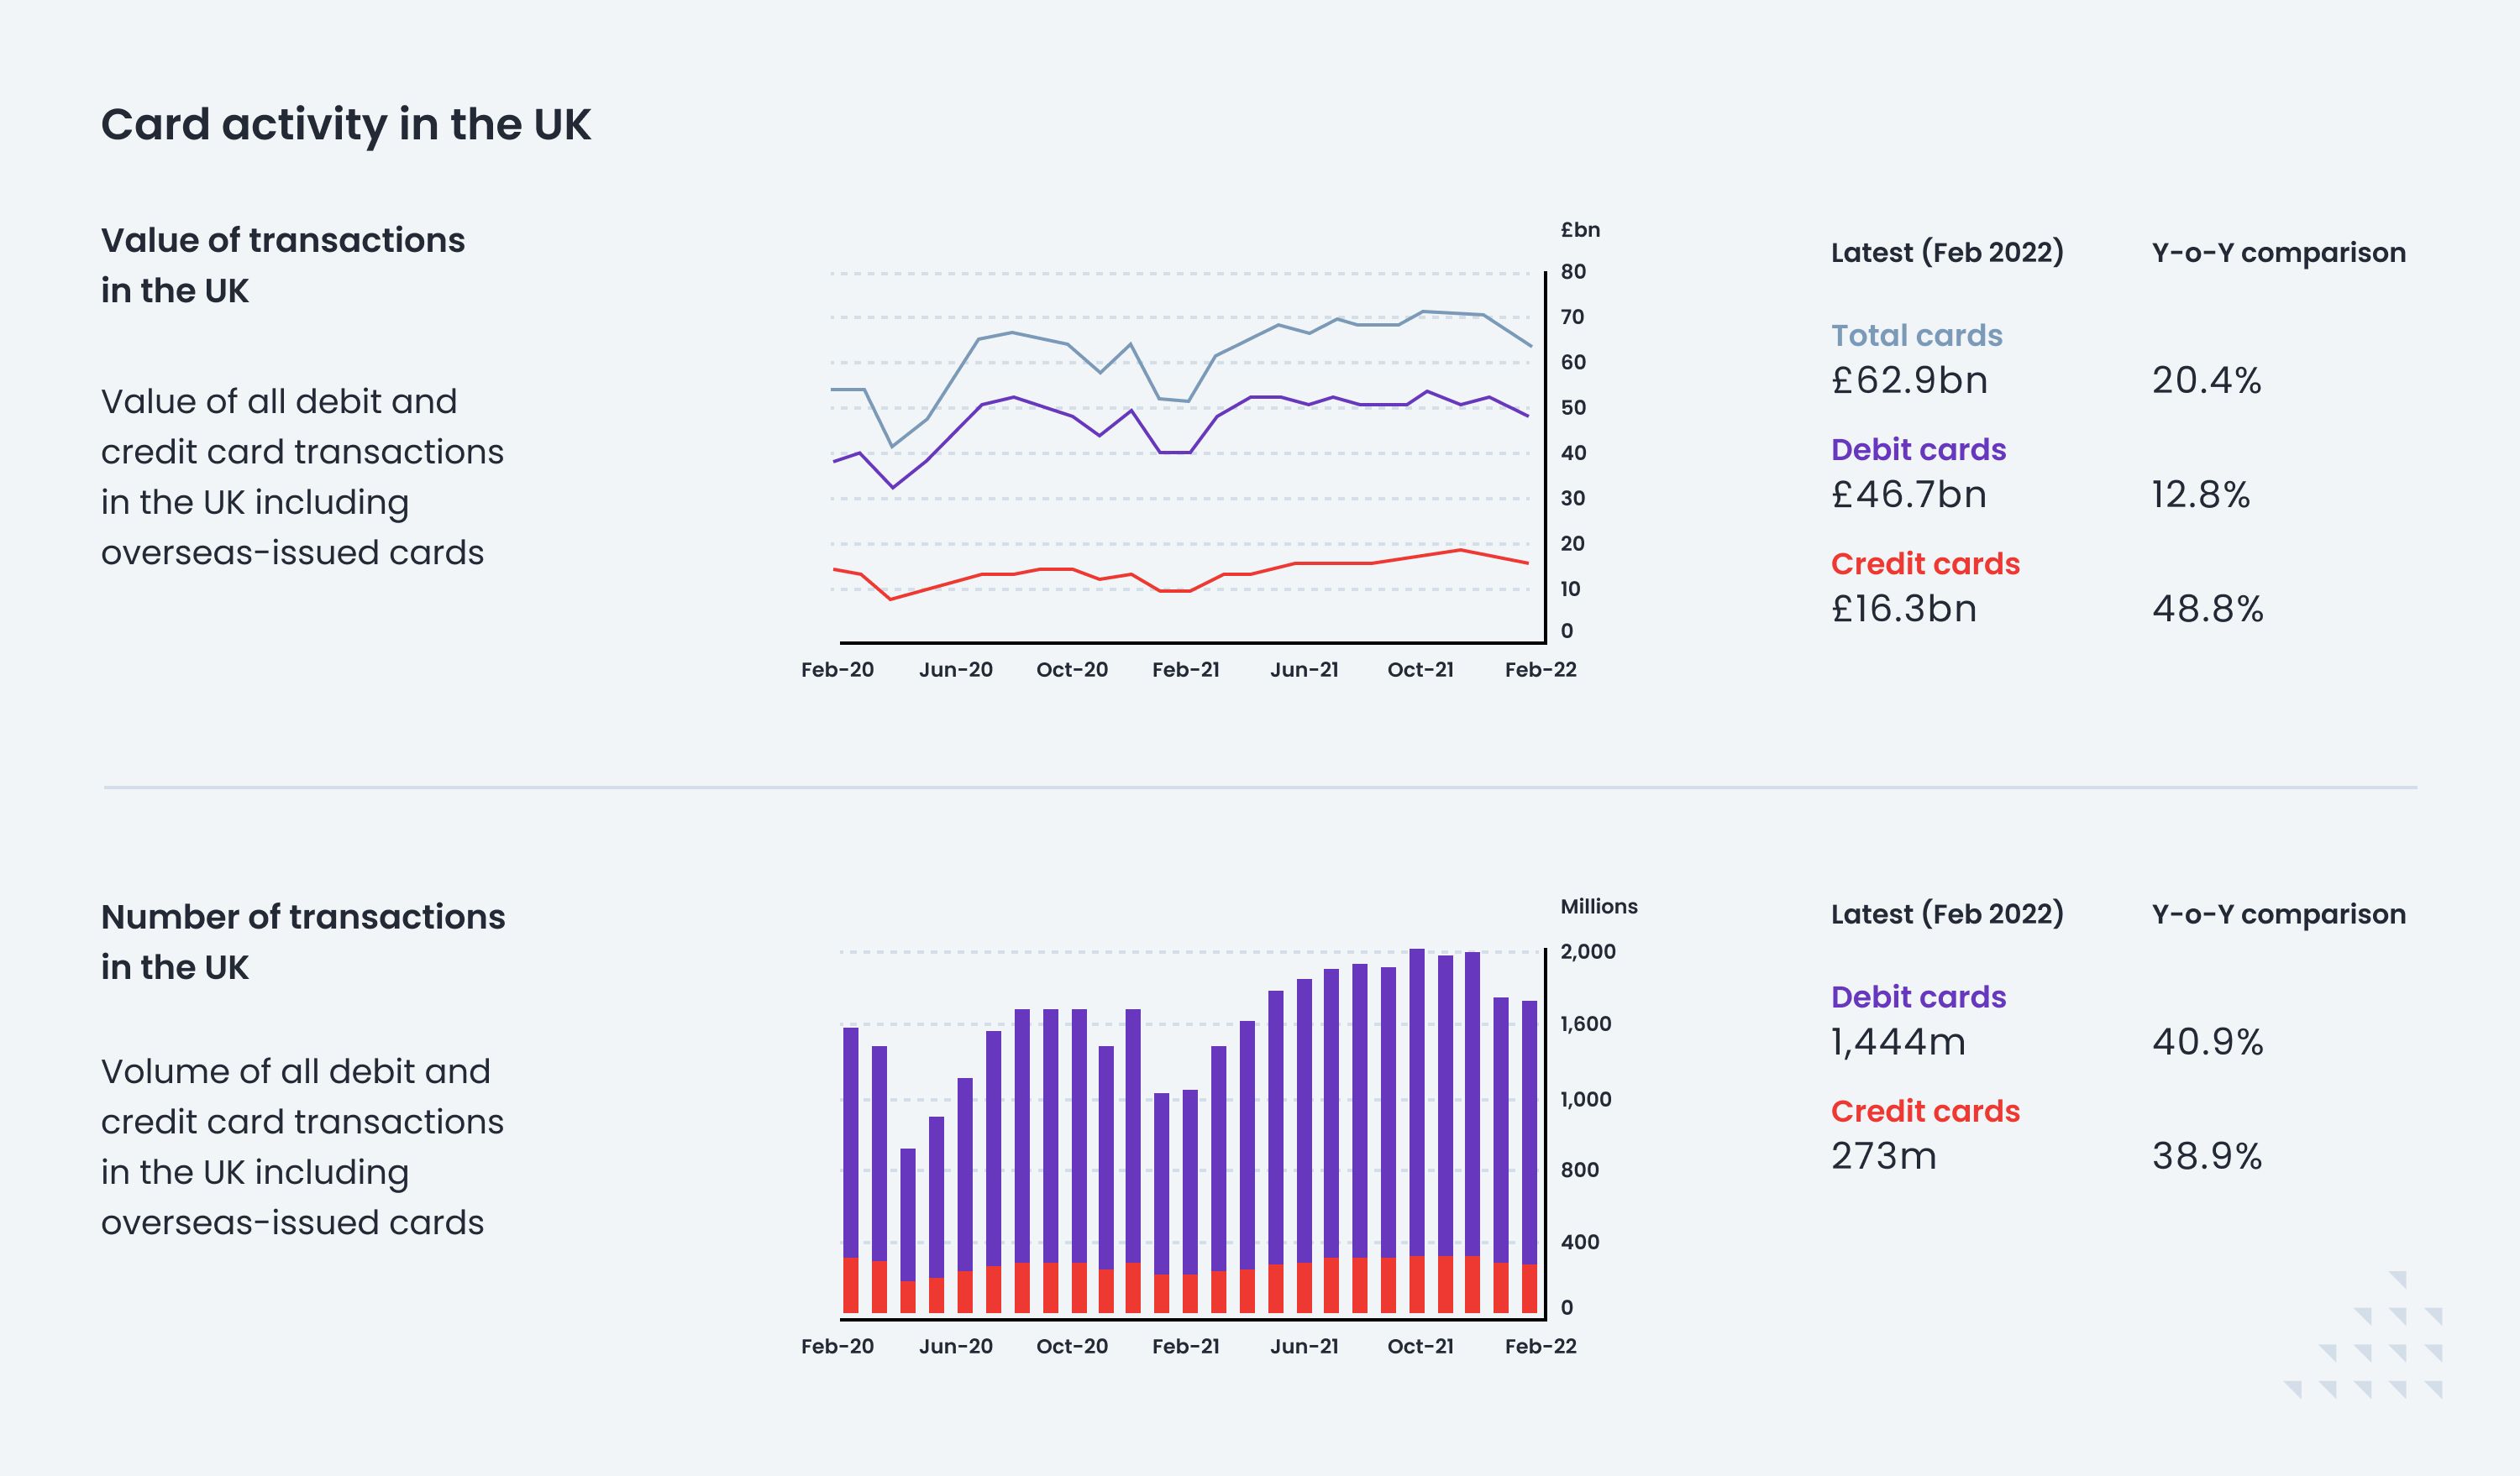Click the Y-o-Y comparison header in volume section
This screenshot has width=2520, height=1476.
click(2278, 914)
